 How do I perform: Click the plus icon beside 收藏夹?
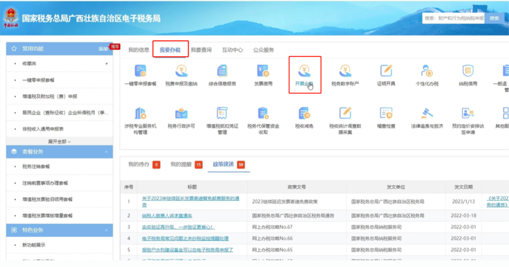click(107, 64)
